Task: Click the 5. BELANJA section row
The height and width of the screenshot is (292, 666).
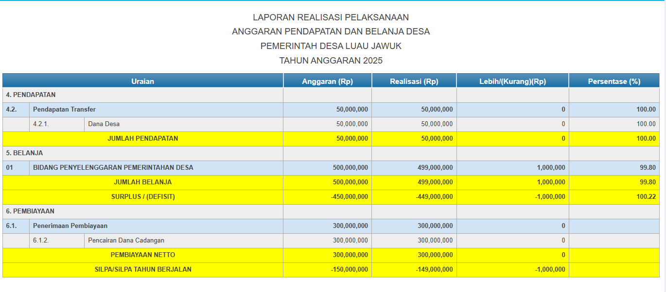Action: pyautogui.click(x=24, y=153)
